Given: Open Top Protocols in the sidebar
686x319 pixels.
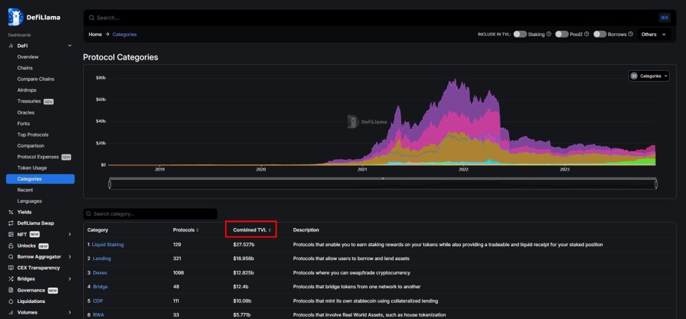Looking at the screenshot, I should (x=31, y=134).
